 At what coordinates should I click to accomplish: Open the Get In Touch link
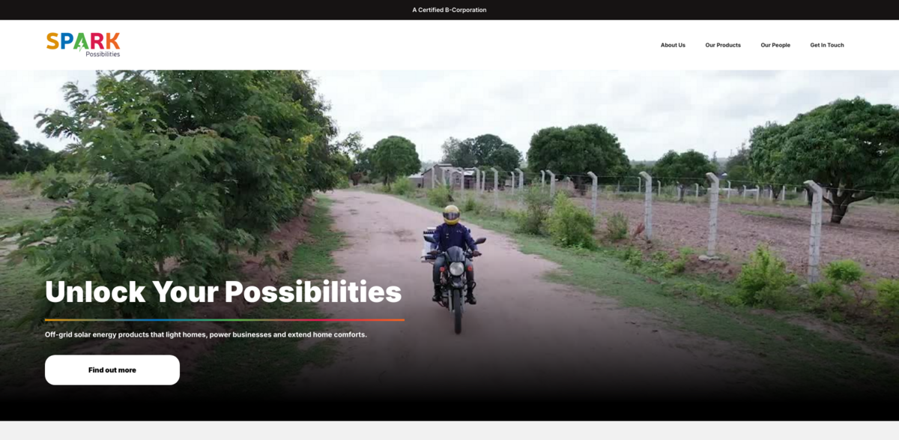tap(826, 45)
